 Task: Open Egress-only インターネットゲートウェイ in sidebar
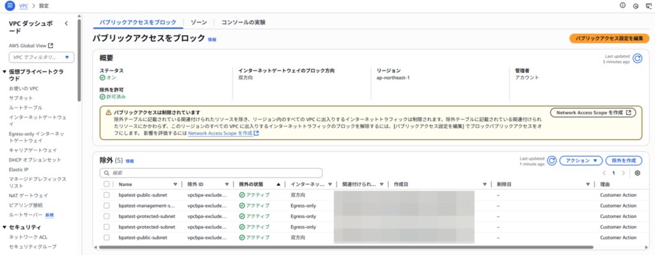coord(36,137)
